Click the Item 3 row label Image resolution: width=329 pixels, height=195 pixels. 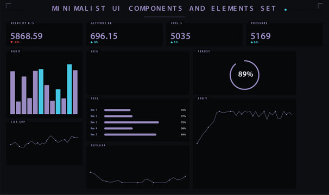pos(94,122)
